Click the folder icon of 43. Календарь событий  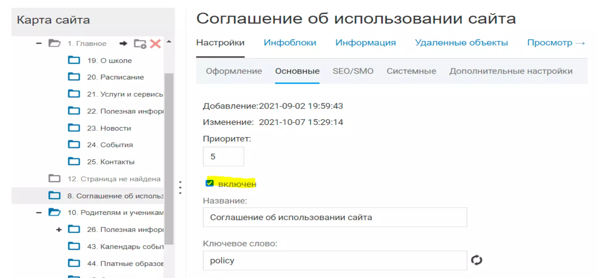pyautogui.click(x=74, y=246)
